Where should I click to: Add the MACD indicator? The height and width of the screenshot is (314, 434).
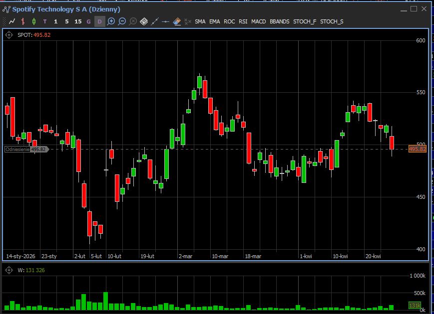[x=258, y=21]
